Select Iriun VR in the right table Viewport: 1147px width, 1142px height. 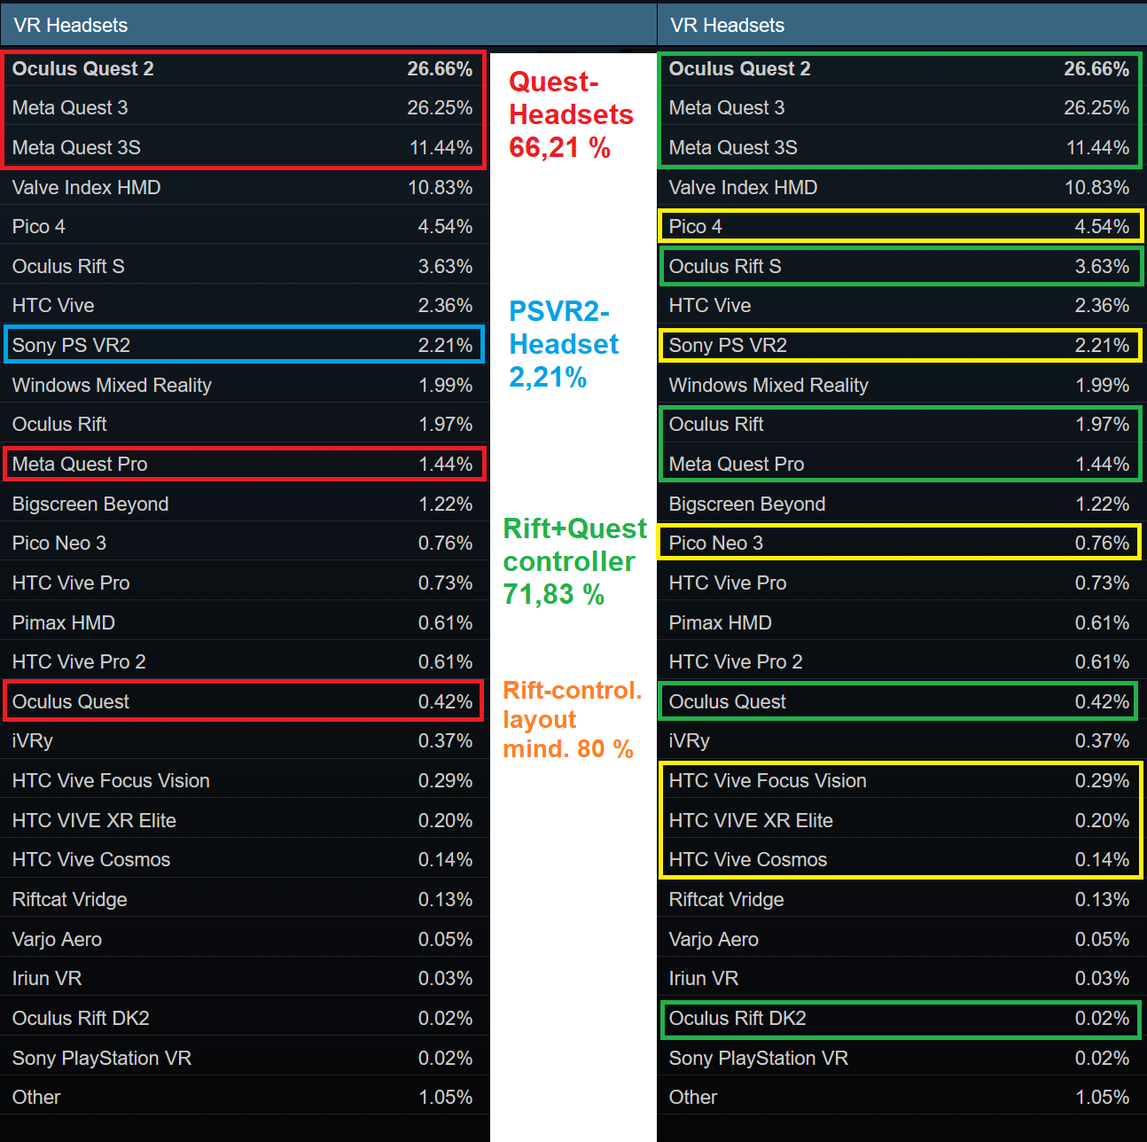point(901,978)
